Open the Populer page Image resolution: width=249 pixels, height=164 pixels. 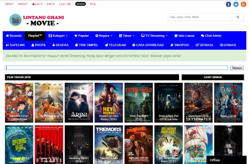[x=81, y=36]
